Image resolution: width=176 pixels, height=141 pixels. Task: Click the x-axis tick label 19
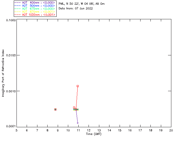pyautogui.click(x=161, y=130)
